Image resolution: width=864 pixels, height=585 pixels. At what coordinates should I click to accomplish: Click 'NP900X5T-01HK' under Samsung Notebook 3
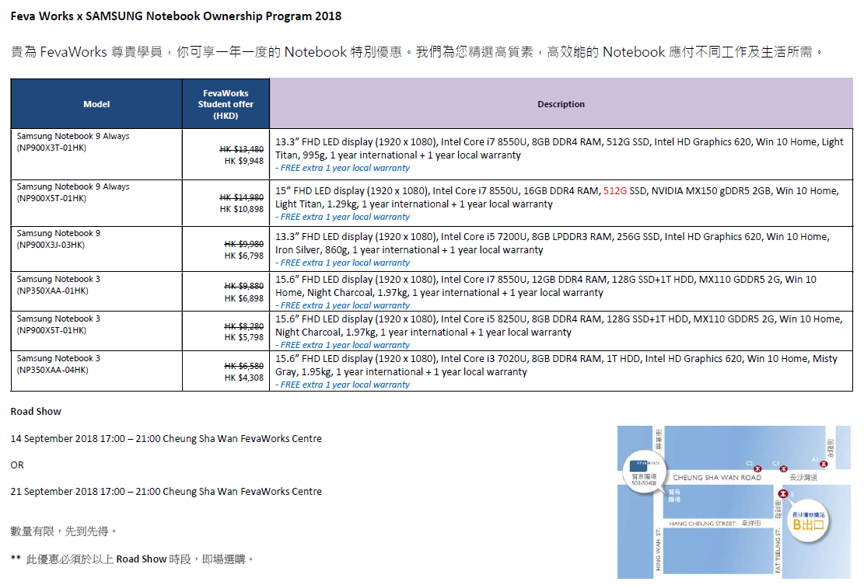[51, 330]
